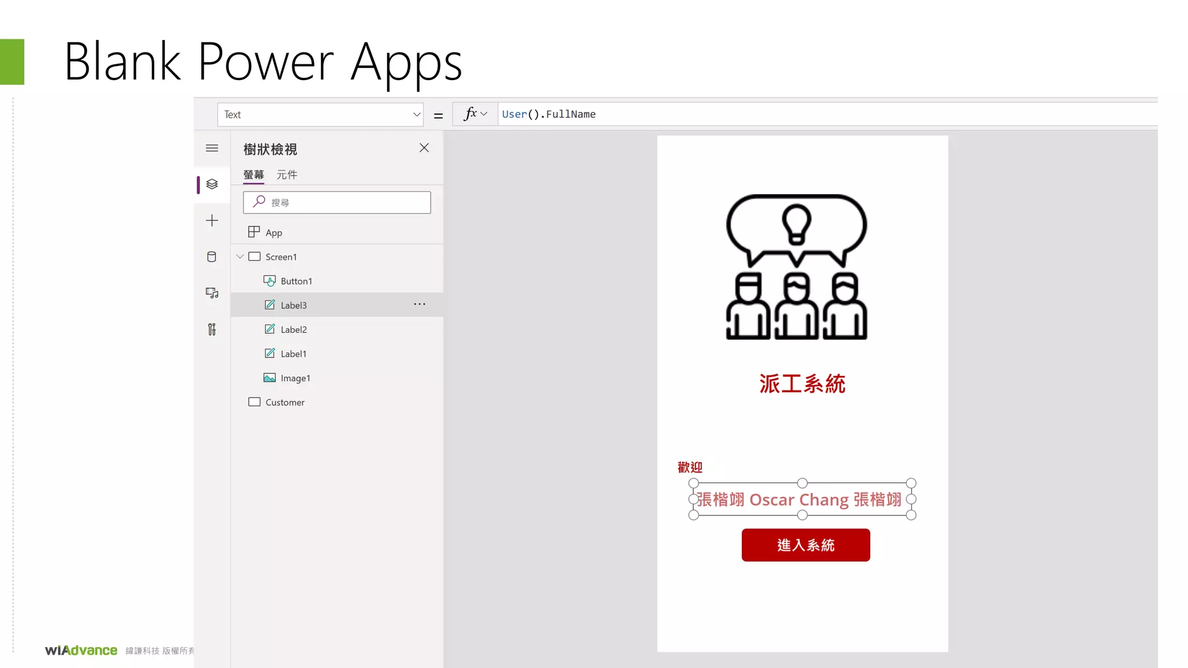The height and width of the screenshot is (668, 1188).
Task: Click the Customer screen icon
Action: tap(254, 402)
